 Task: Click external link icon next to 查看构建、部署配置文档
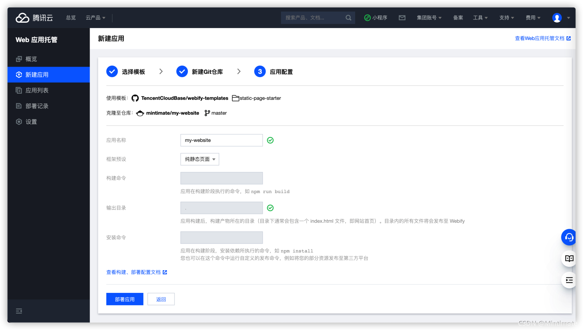pos(165,272)
